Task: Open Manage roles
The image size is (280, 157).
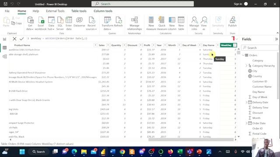Action: pyautogui.click(x=194, y=24)
